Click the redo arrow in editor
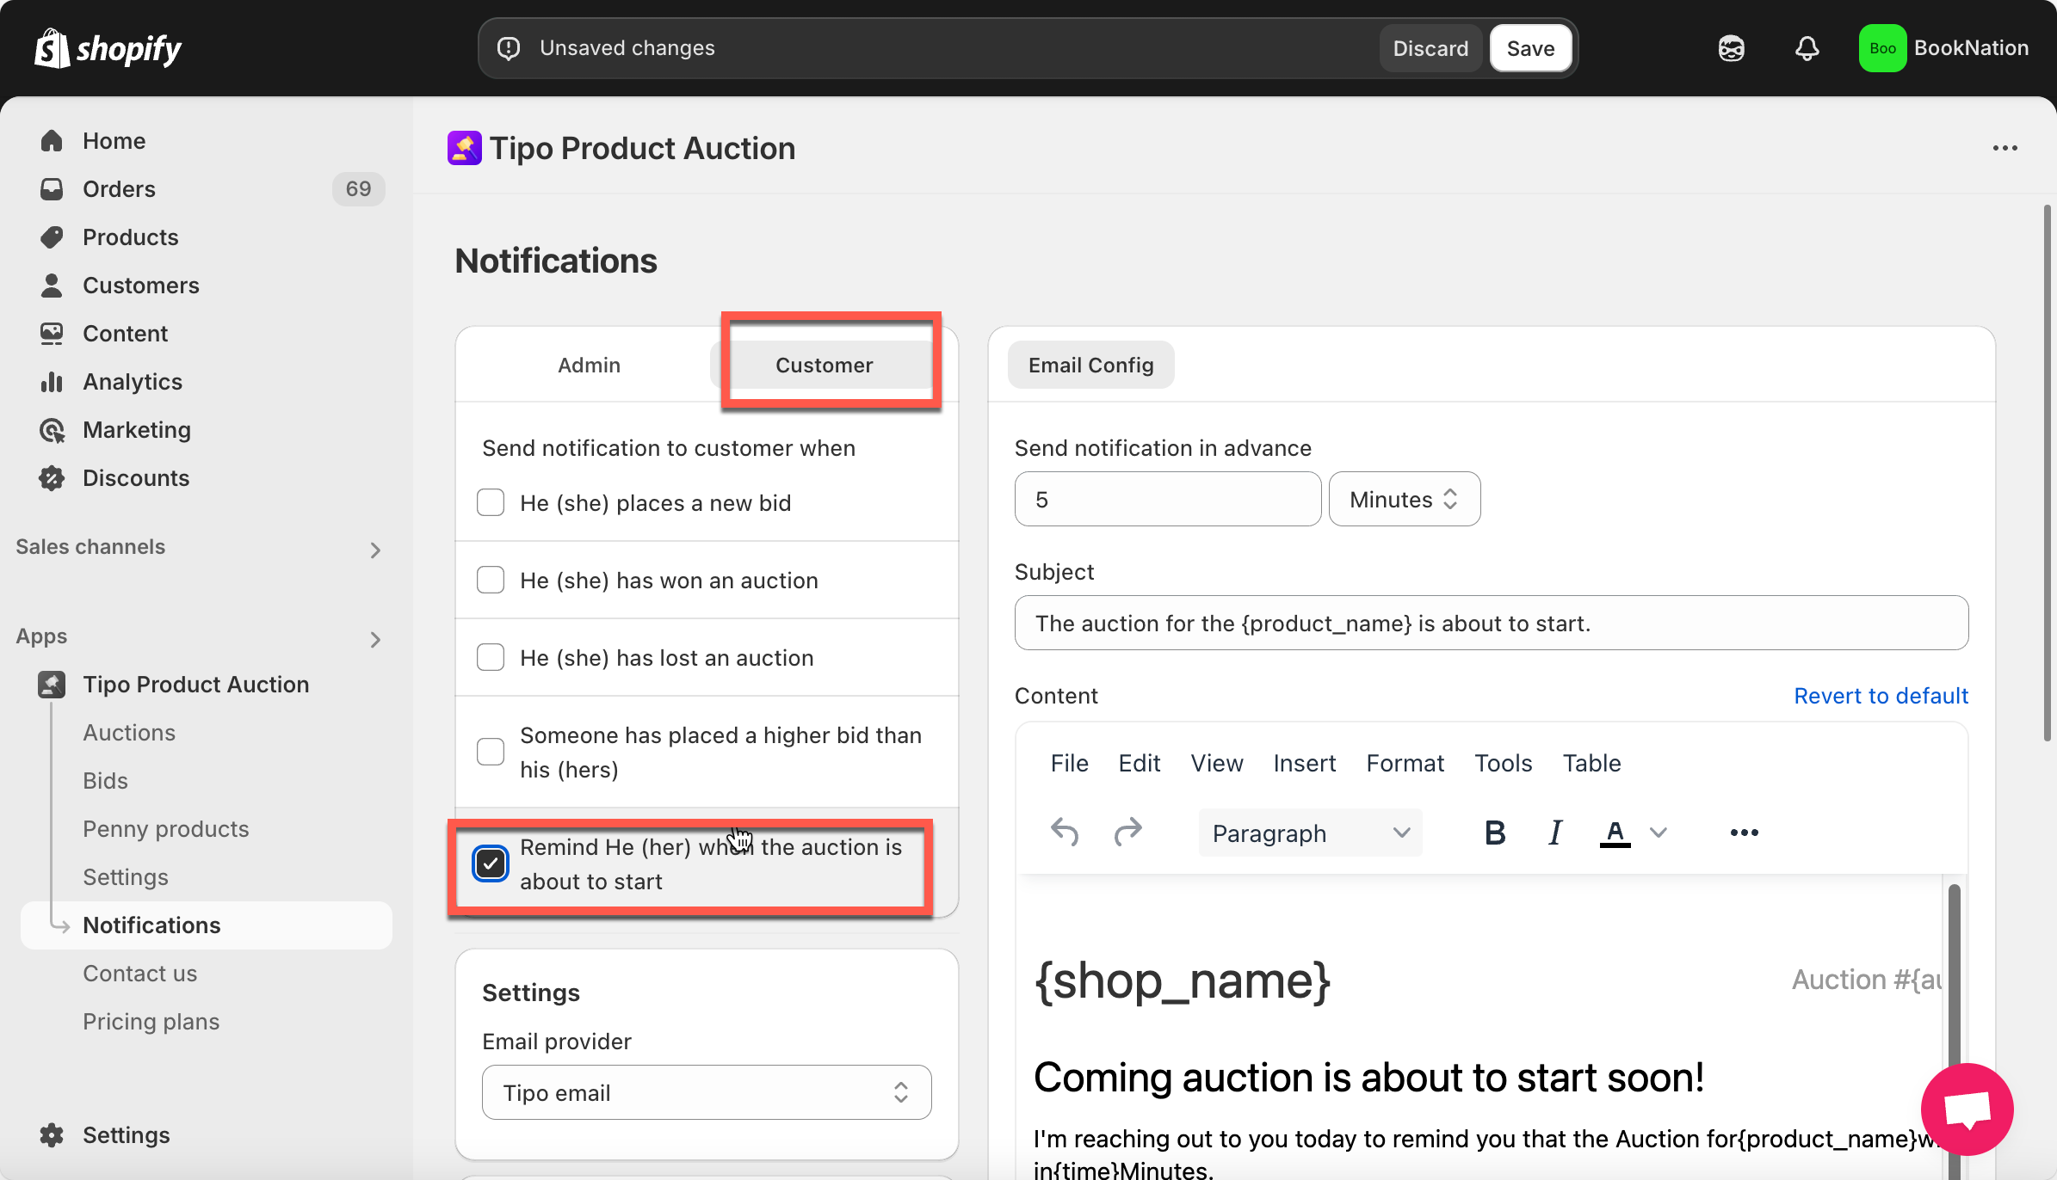Viewport: 2057px width, 1180px height. 1127,832
